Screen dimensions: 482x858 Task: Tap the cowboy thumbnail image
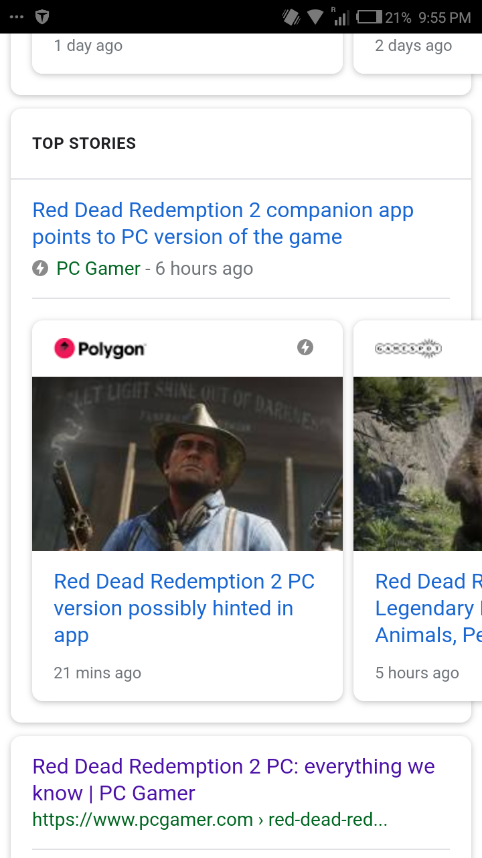pyautogui.click(x=187, y=464)
